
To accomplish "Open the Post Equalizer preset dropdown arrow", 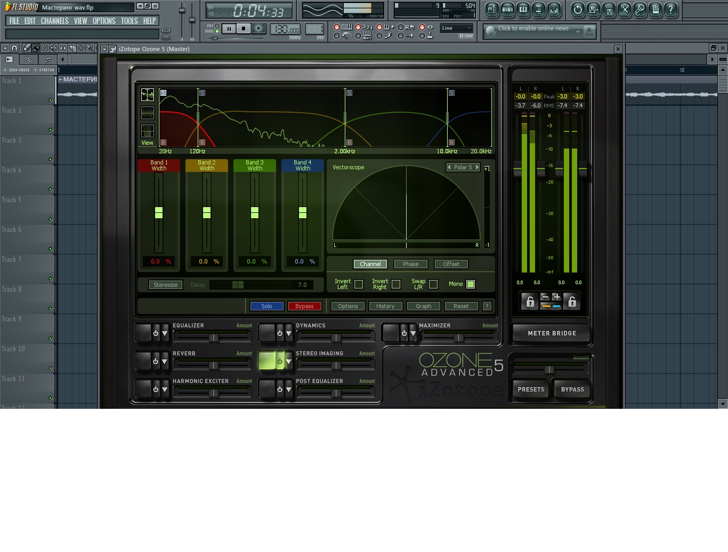I will click(x=288, y=389).
